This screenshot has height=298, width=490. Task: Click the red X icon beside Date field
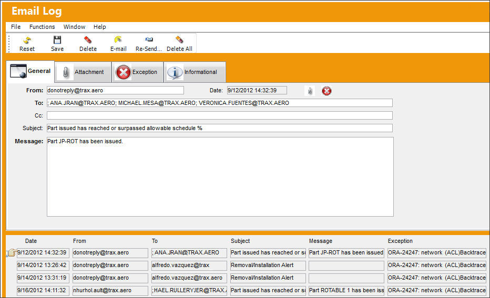click(326, 91)
